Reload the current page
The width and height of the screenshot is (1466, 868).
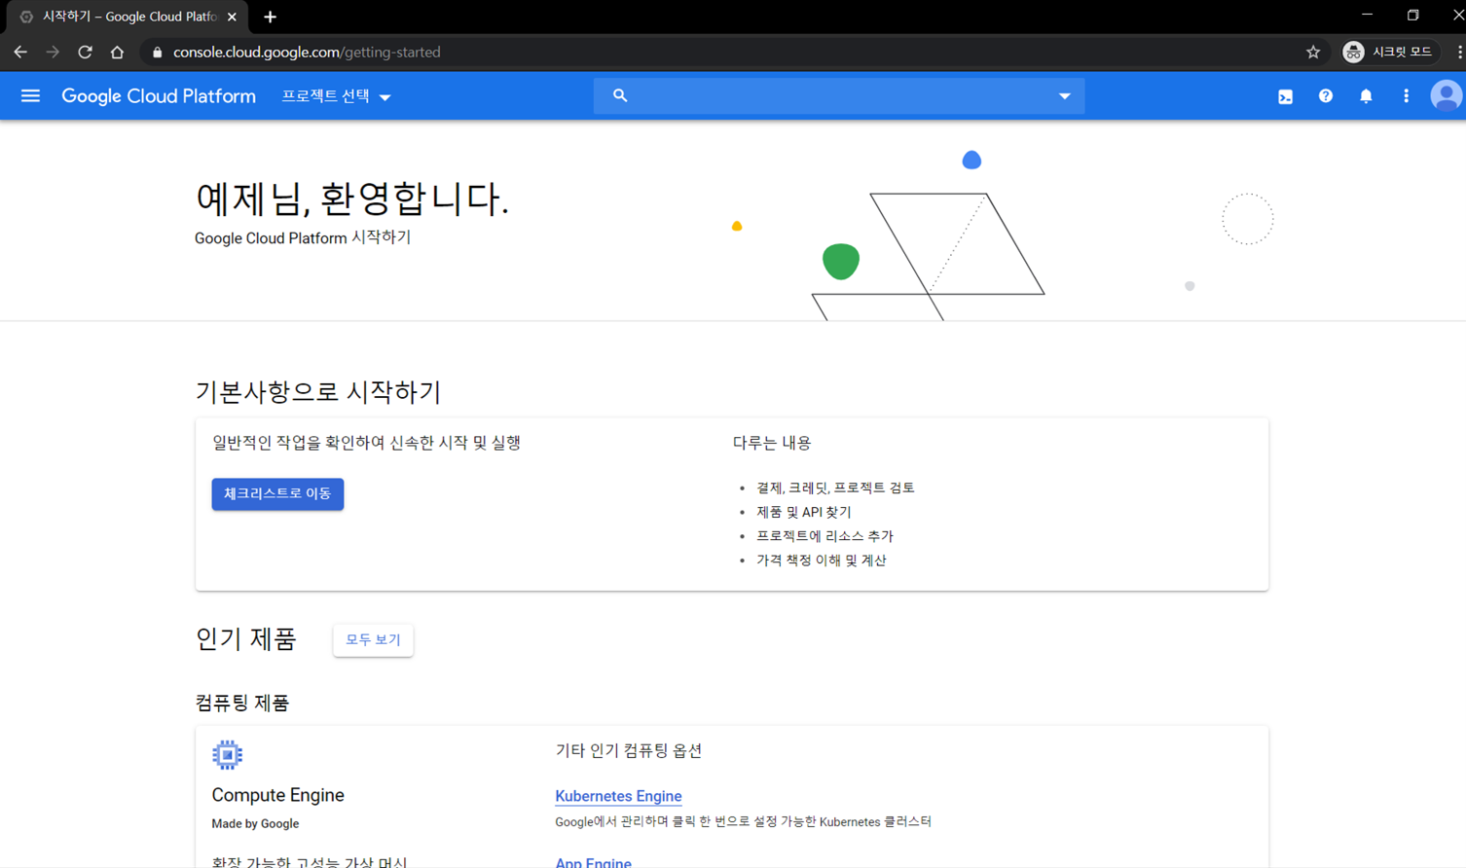(85, 52)
